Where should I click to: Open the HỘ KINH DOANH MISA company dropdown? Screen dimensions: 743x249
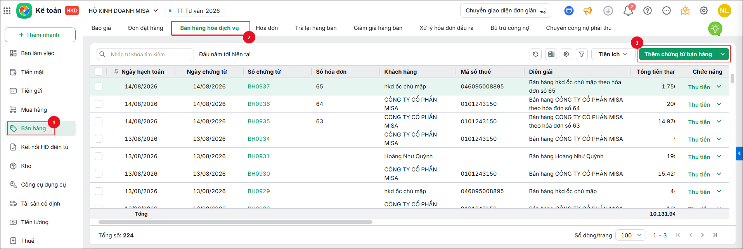[123, 11]
